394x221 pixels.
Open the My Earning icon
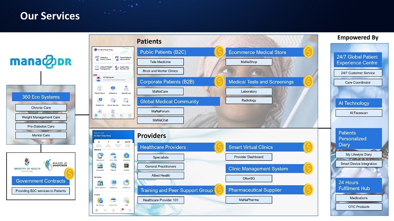point(100,200)
